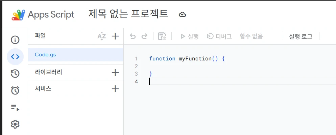Add a library with 라이브러리 plus button
Viewport: 336px width, 135px height.
115,73
